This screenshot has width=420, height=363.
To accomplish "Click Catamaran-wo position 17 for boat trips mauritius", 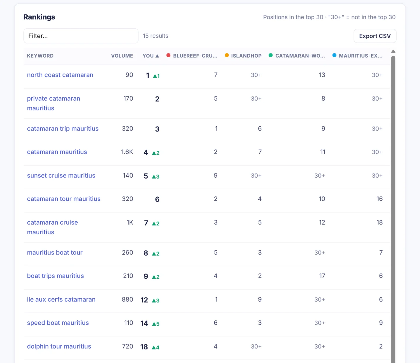I will point(322,276).
